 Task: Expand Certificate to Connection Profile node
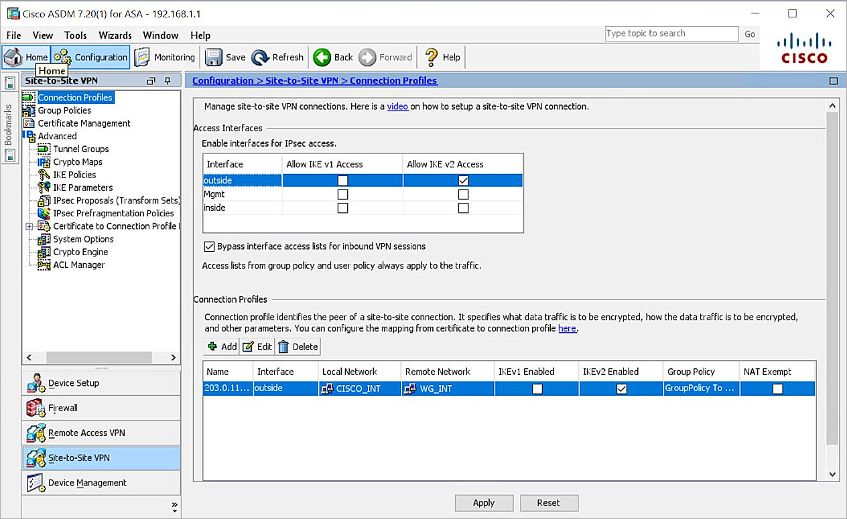coord(28,226)
